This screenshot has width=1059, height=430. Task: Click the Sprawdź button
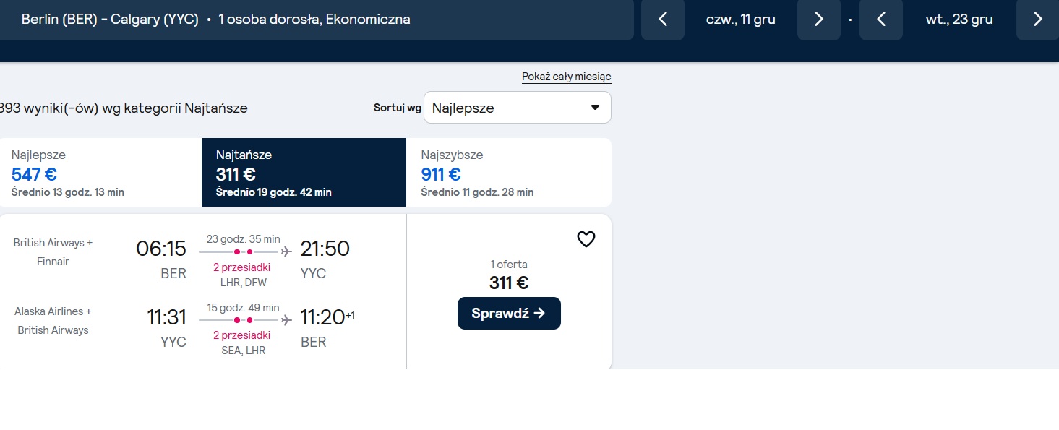coord(509,313)
